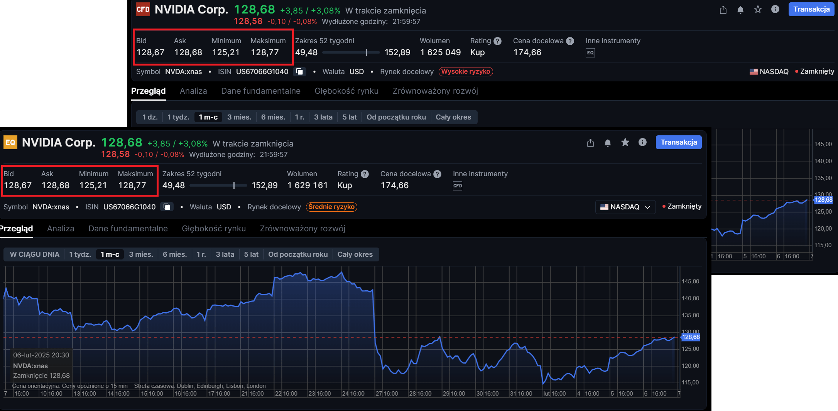Open CFD instrument under Inne instrumenty
This screenshot has width=838, height=411.
tap(458, 186)
